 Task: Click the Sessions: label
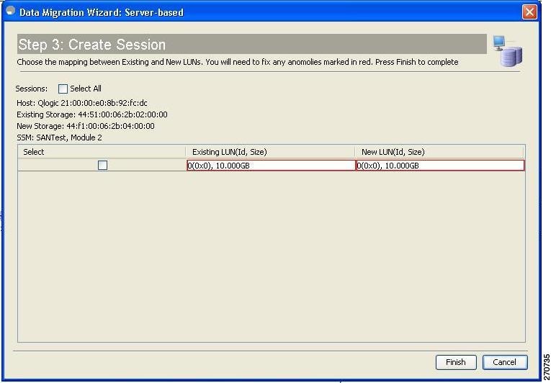coord(31,89)
